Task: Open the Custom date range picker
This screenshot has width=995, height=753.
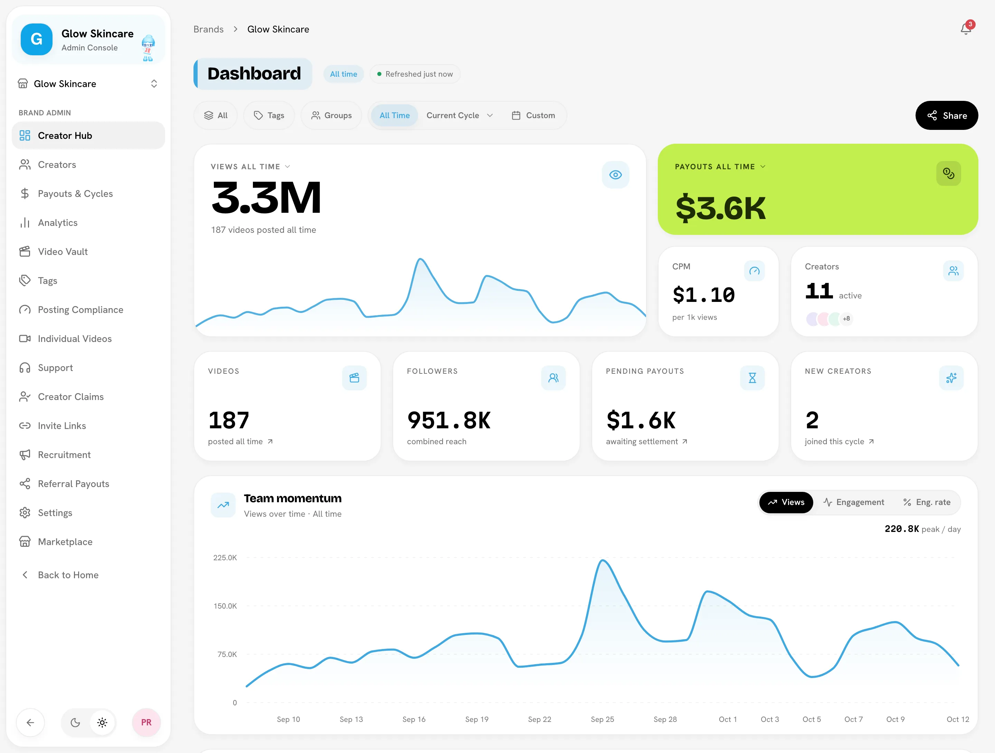Action: click(x=533, y=116)
